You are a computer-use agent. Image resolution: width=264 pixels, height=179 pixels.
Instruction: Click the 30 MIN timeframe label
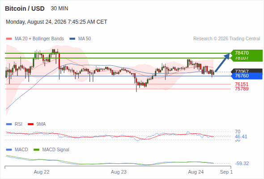60,9
